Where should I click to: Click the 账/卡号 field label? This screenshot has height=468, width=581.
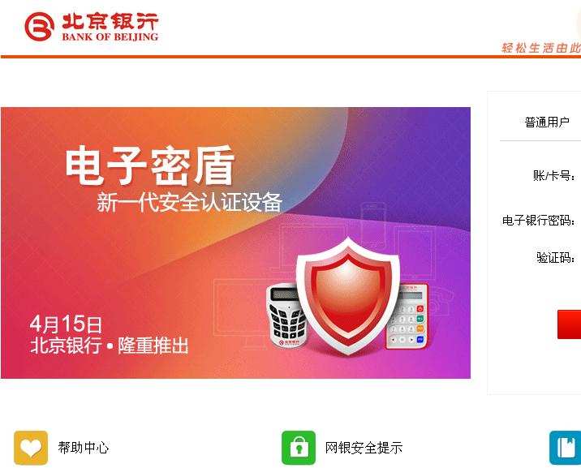pos(554,175)
